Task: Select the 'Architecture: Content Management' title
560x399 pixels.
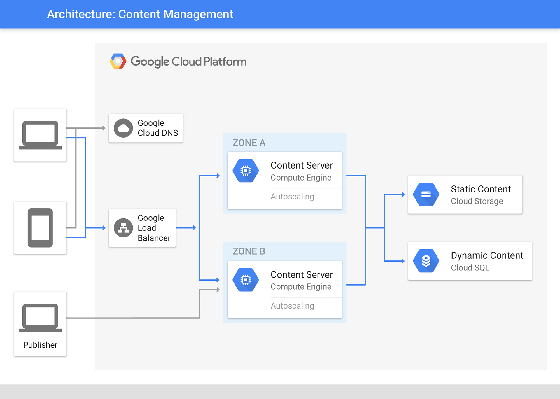Action: coord(140,14)
